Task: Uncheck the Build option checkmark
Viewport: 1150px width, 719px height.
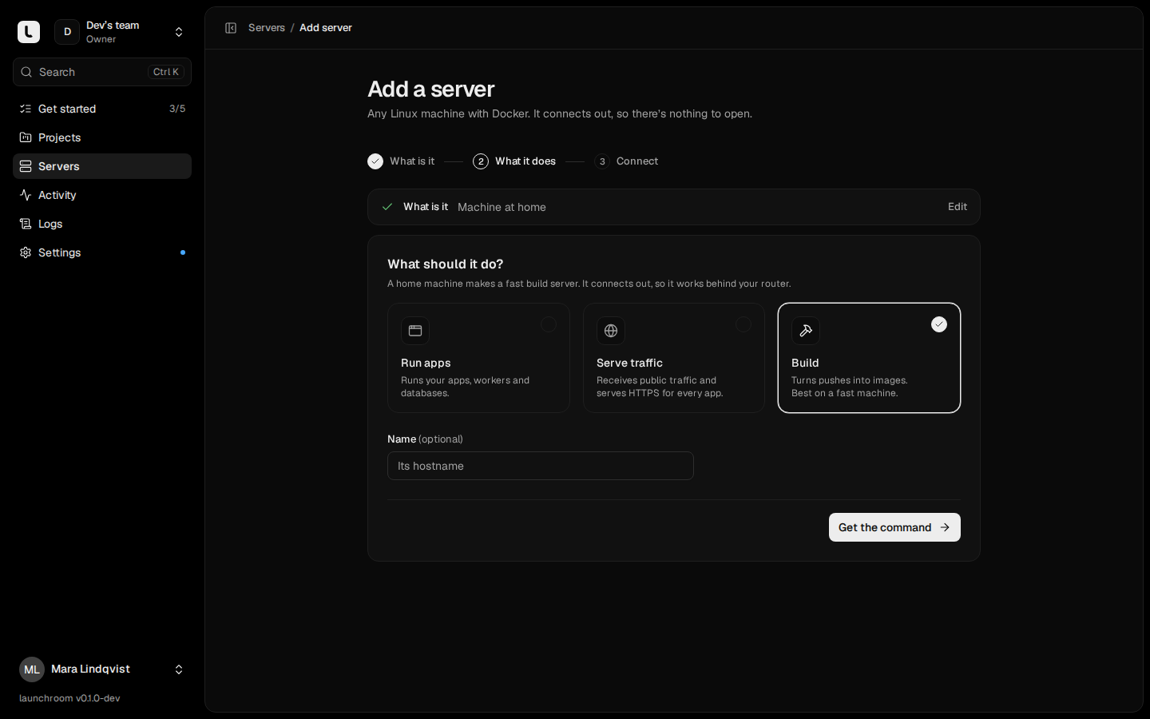Action: (939, 324)
